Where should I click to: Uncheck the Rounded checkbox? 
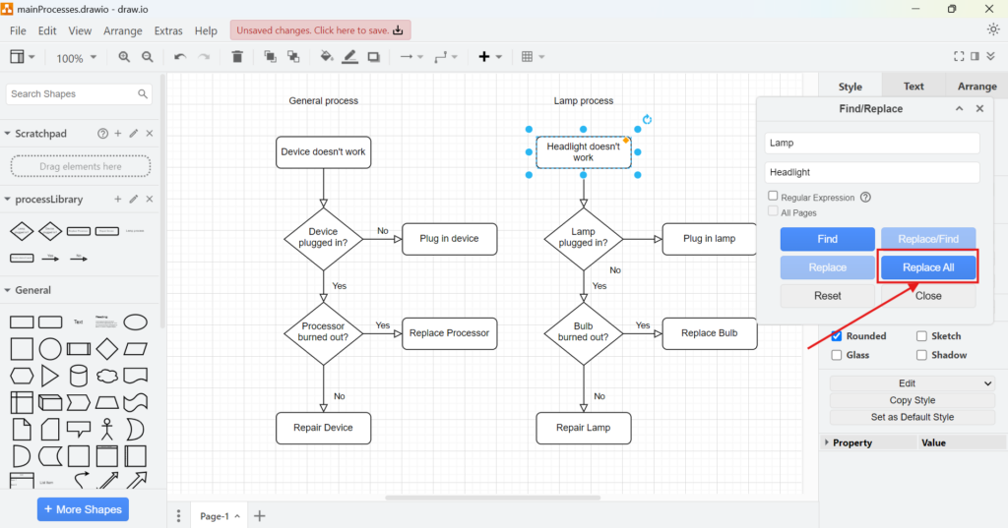click(837, 336)
